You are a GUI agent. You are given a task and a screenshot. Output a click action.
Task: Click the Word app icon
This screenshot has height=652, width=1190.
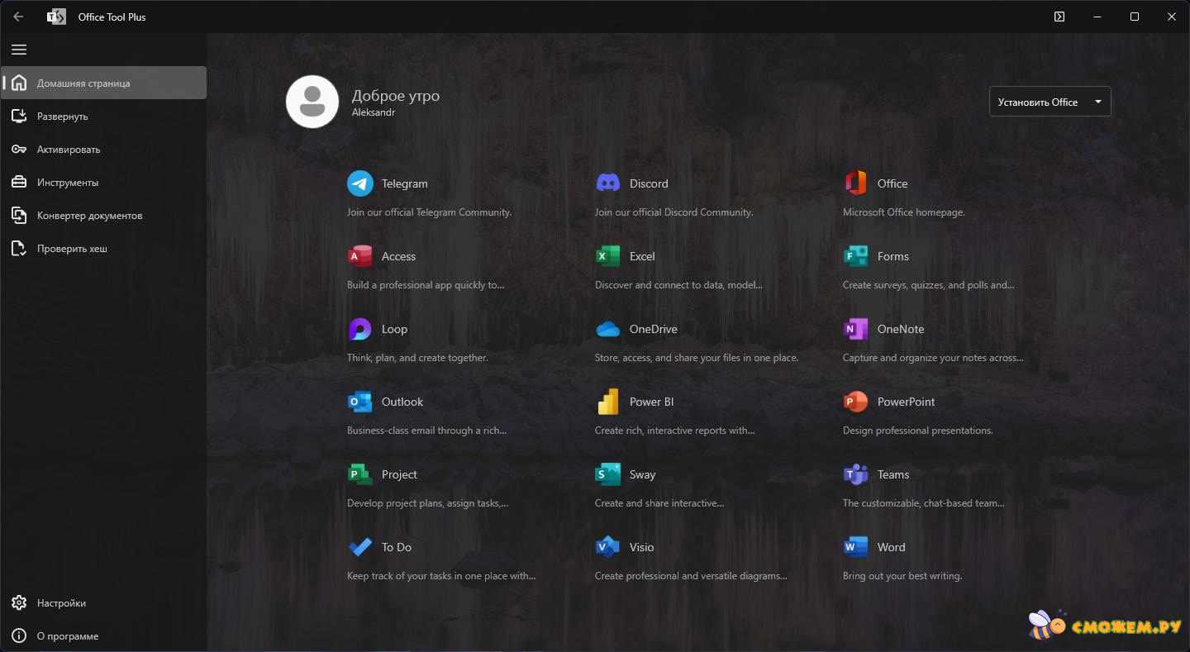(856, 547)
